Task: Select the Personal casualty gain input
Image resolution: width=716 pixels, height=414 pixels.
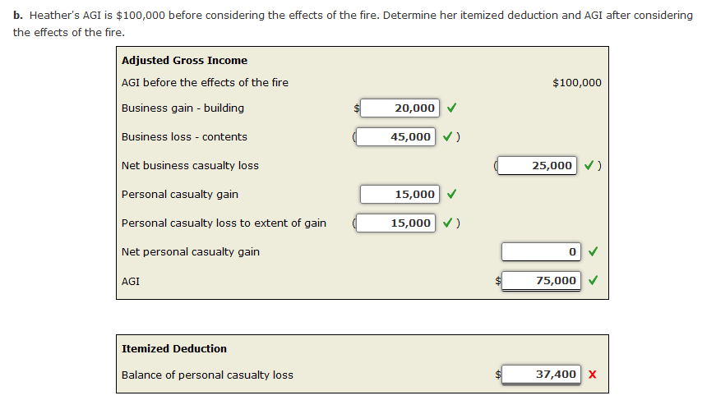Action: pos(400,195)
